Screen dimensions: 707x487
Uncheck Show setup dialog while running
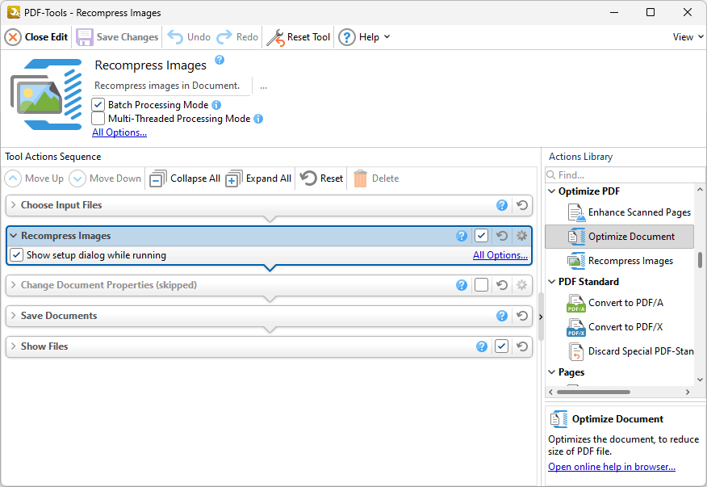click(16, 255)
